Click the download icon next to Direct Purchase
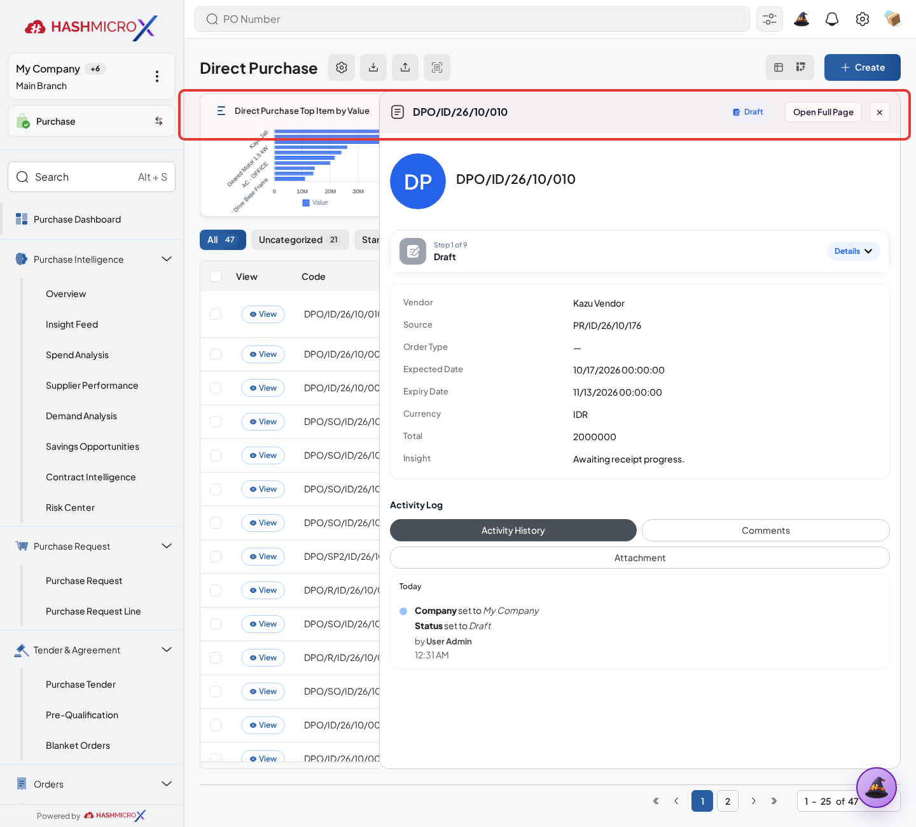The height and width of the screenshot is (827, 916). [x=373, y=67]
